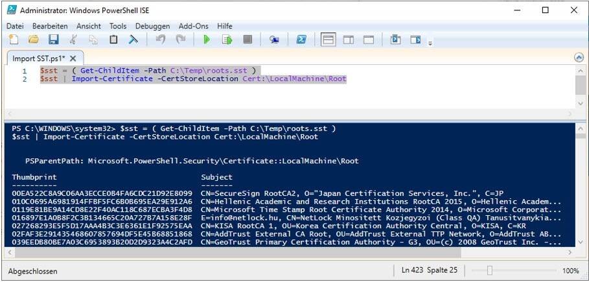Open the Datei menu

click(16, 26)
